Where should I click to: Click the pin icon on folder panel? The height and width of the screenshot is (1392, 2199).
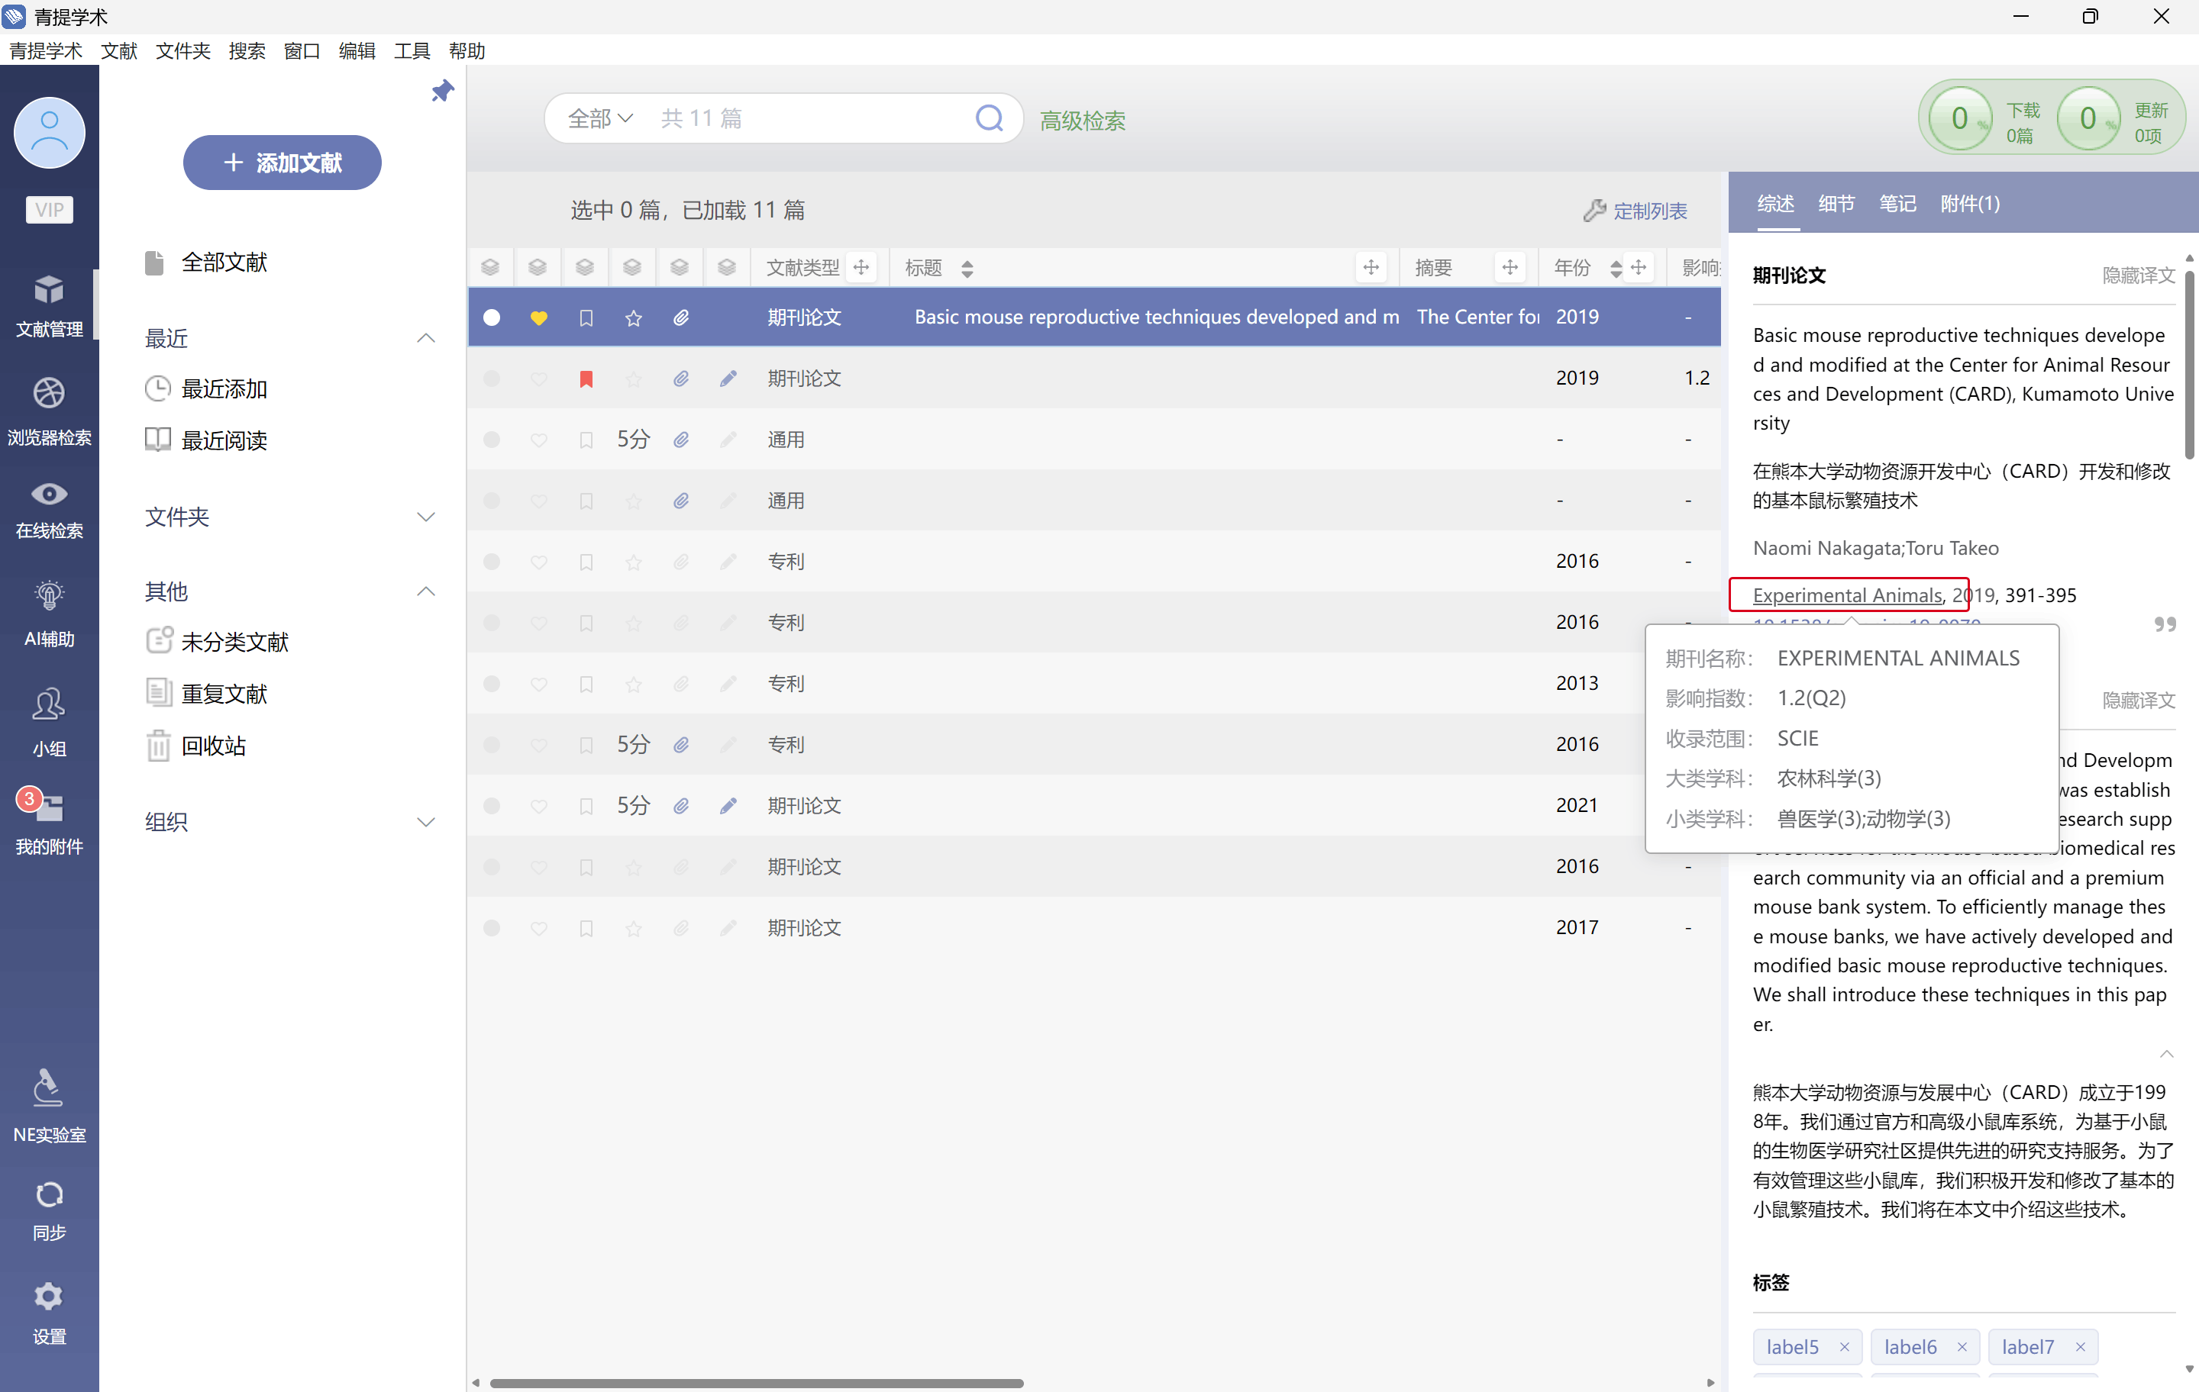click(442, 90)
